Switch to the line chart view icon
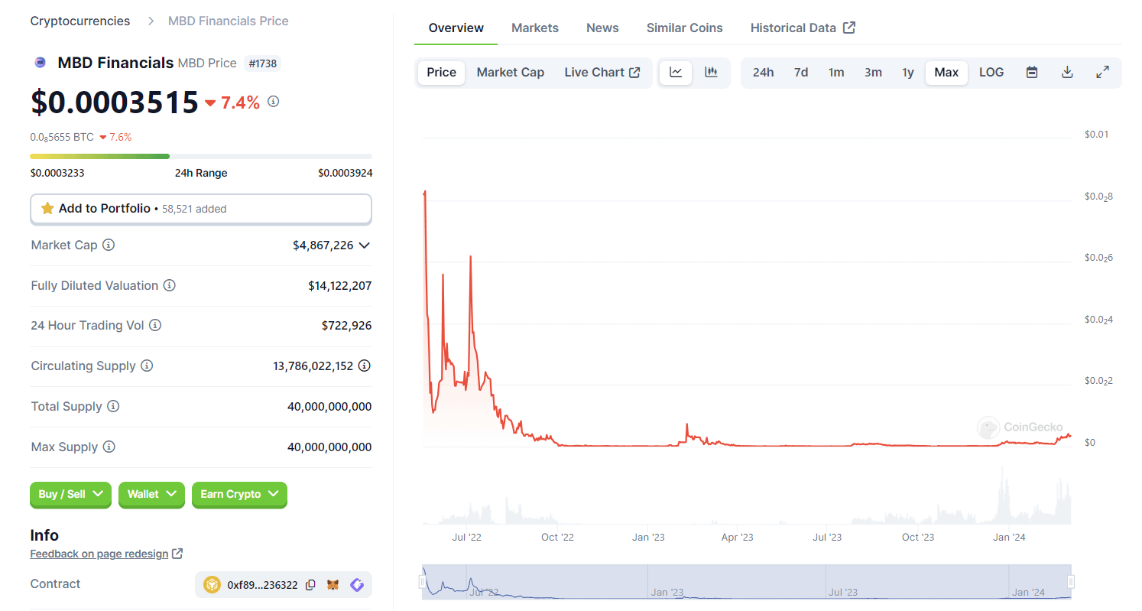Screen dimensions: 1142x611 [x=676, y=73]
